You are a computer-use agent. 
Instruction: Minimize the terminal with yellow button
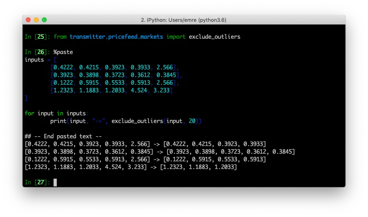click(36, 20)
